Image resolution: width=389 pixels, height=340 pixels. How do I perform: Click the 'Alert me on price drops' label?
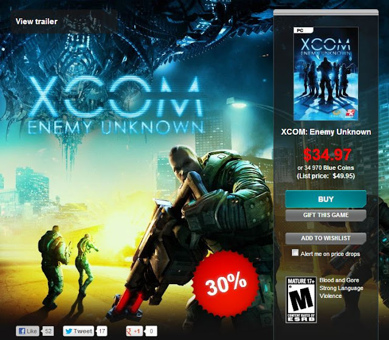coord(330,254)
